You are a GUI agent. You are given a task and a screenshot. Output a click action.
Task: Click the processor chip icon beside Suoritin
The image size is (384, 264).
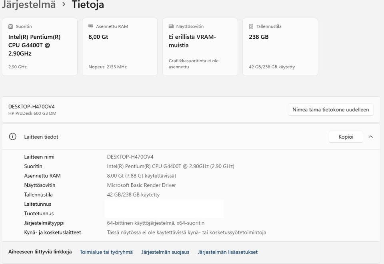pos(10,26)
